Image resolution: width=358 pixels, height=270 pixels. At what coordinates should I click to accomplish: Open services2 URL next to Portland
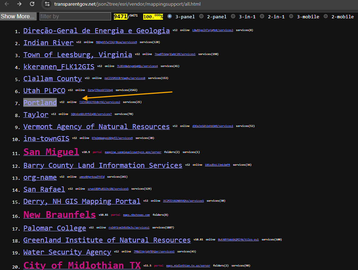[x=100, y=102]
